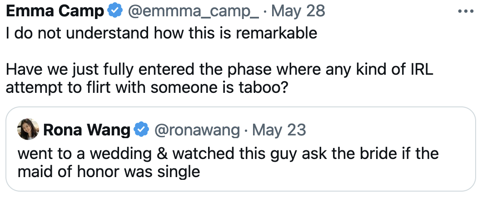Click Rona Wang's blue verified badge
Screen dimensions: 487x202
click(141, 130)
